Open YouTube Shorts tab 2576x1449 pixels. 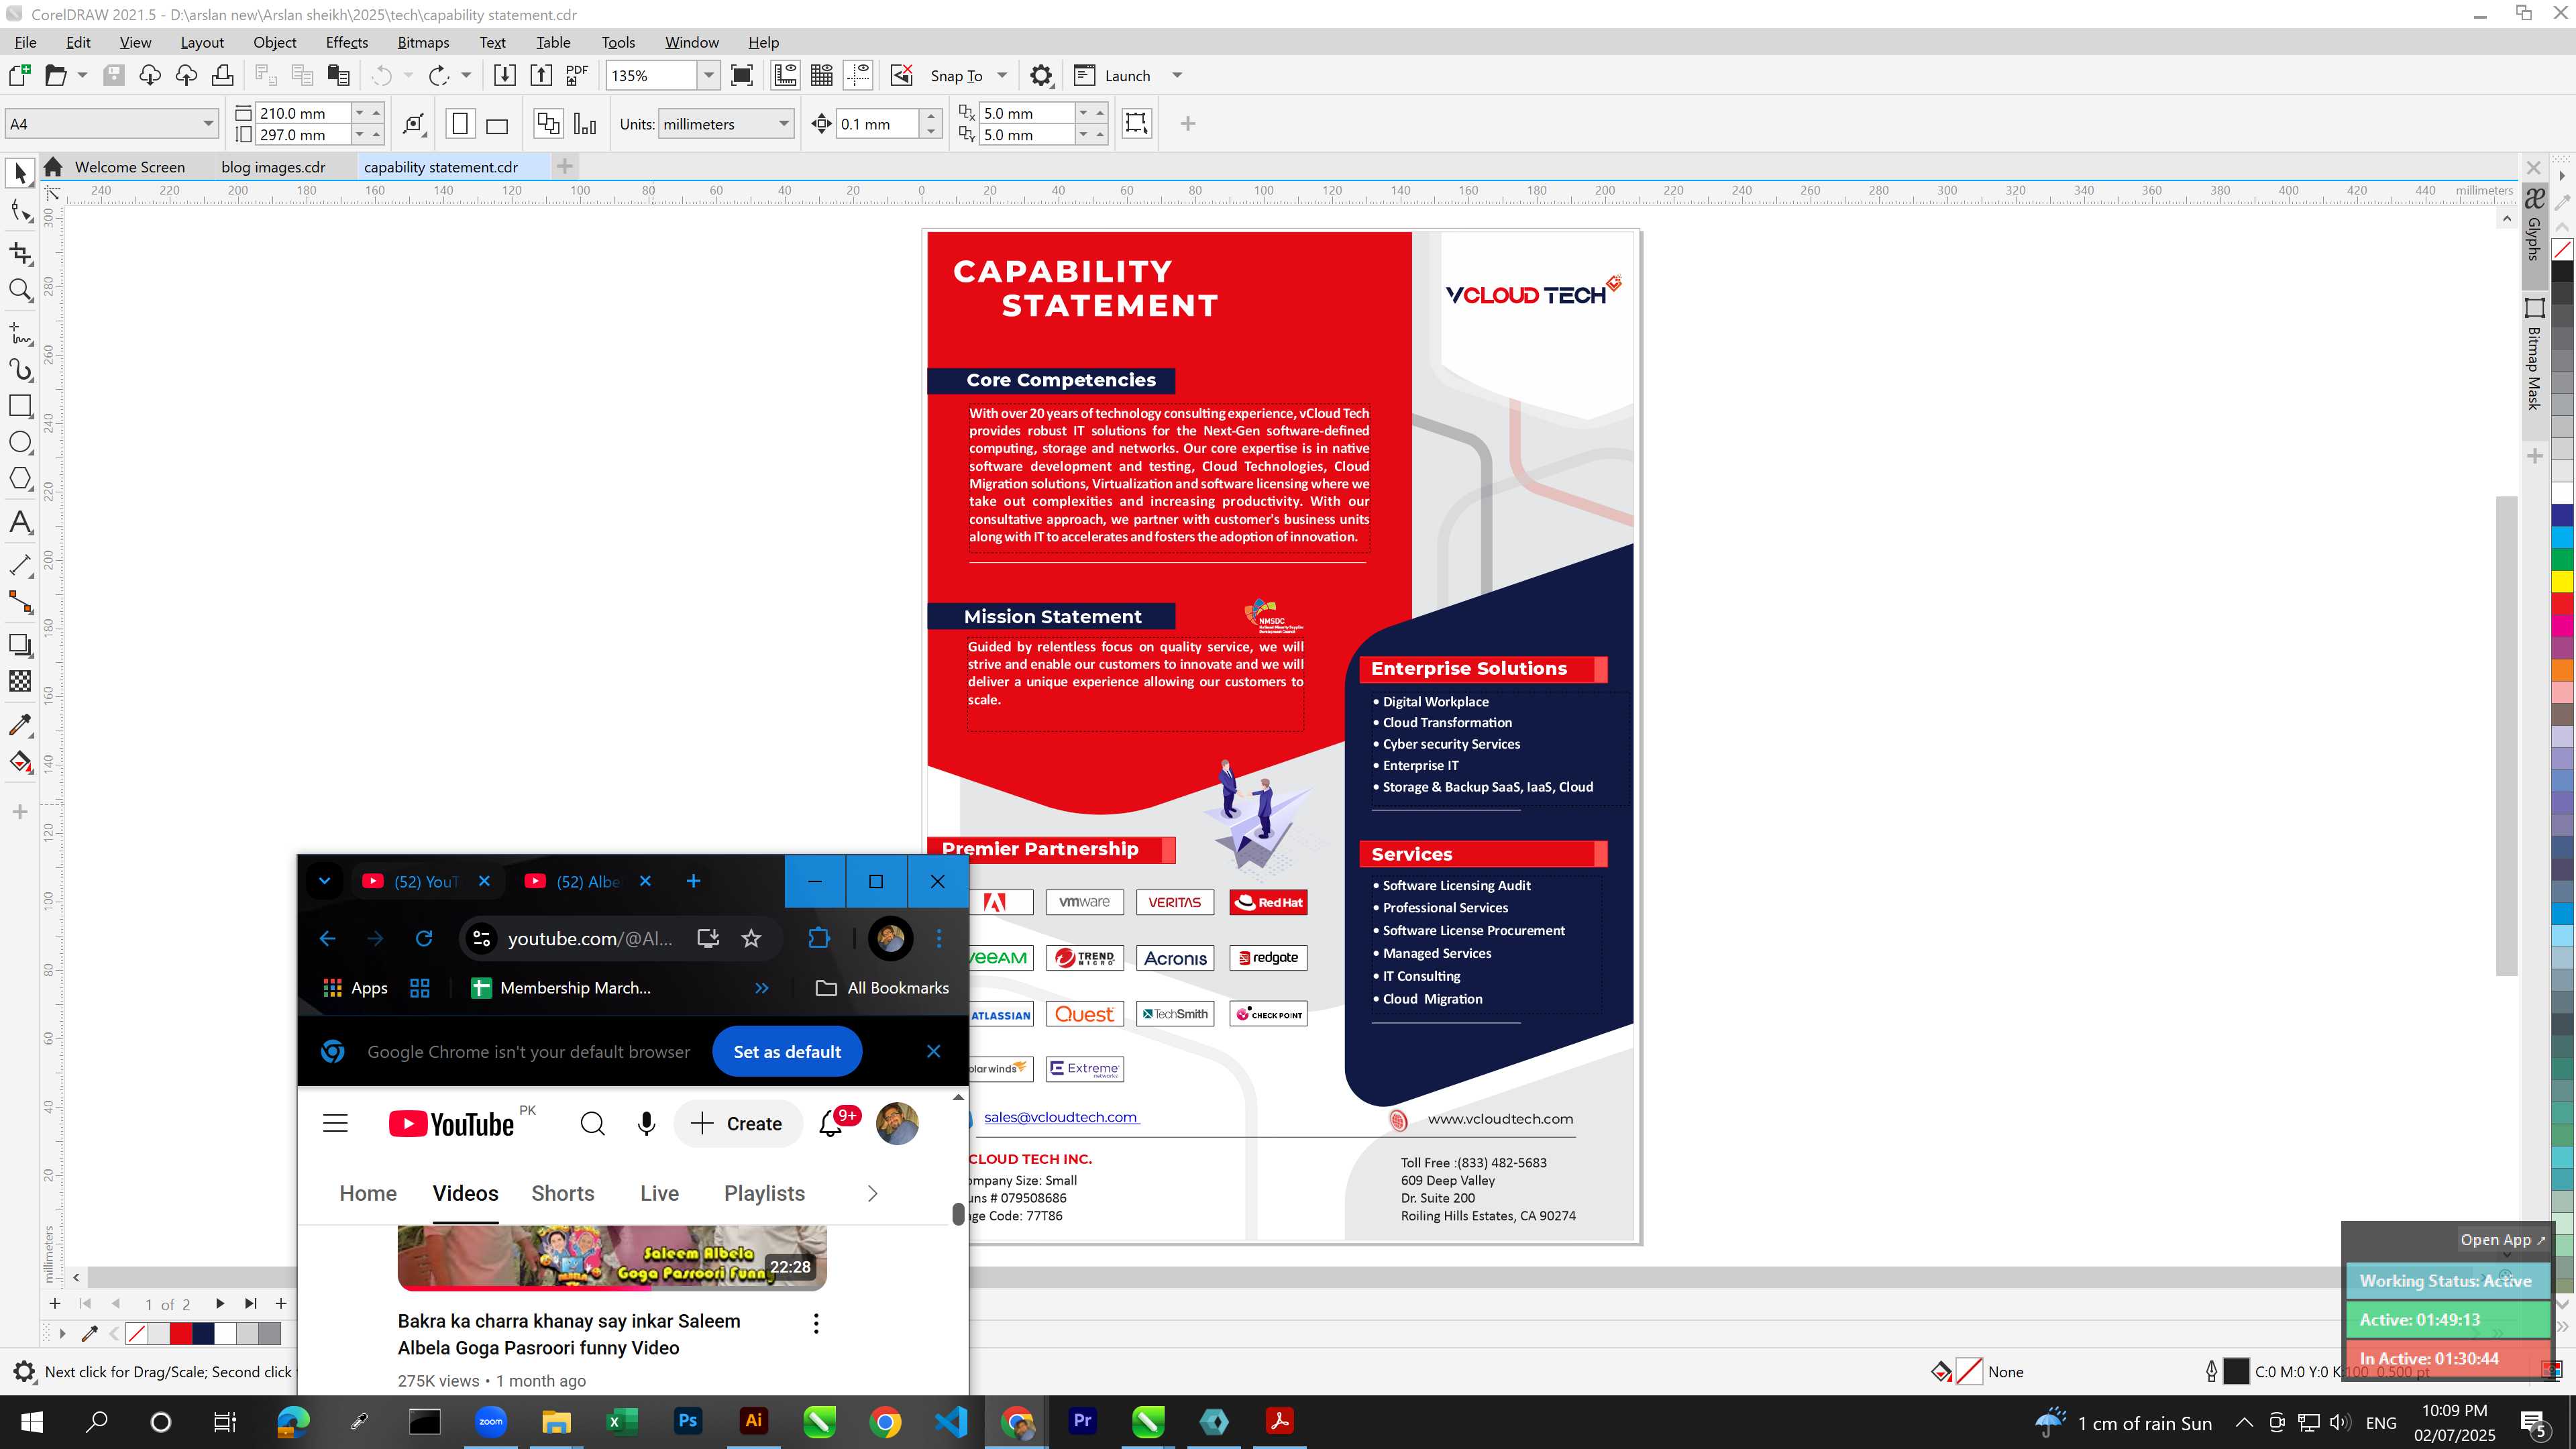click(562, 1193)
